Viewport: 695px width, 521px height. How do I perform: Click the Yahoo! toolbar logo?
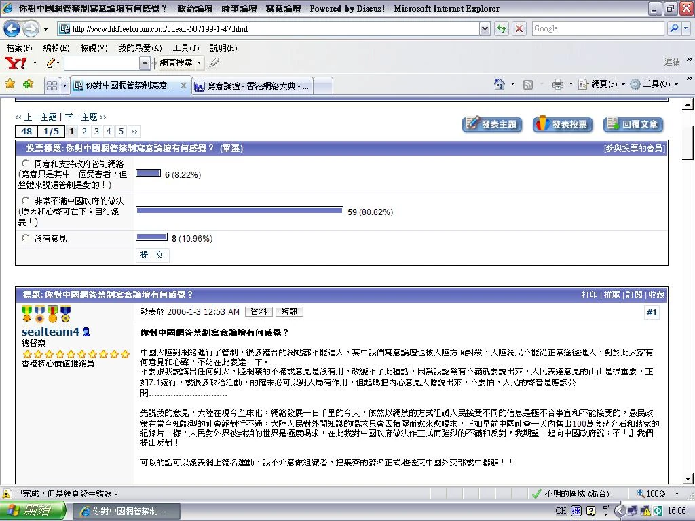16,63
